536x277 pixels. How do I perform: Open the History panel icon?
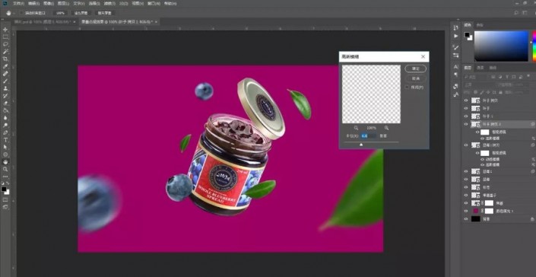click(455, 28)
